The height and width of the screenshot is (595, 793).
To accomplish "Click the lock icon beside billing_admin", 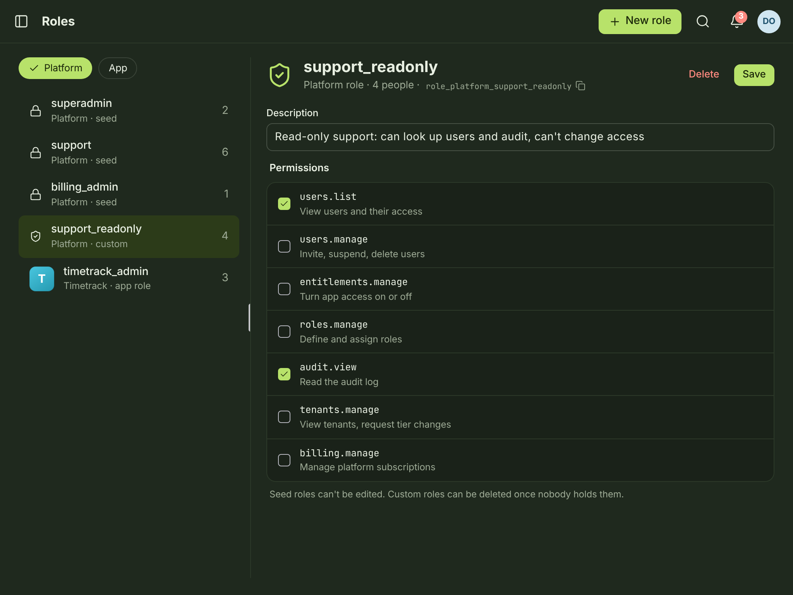I will point(36,194).
